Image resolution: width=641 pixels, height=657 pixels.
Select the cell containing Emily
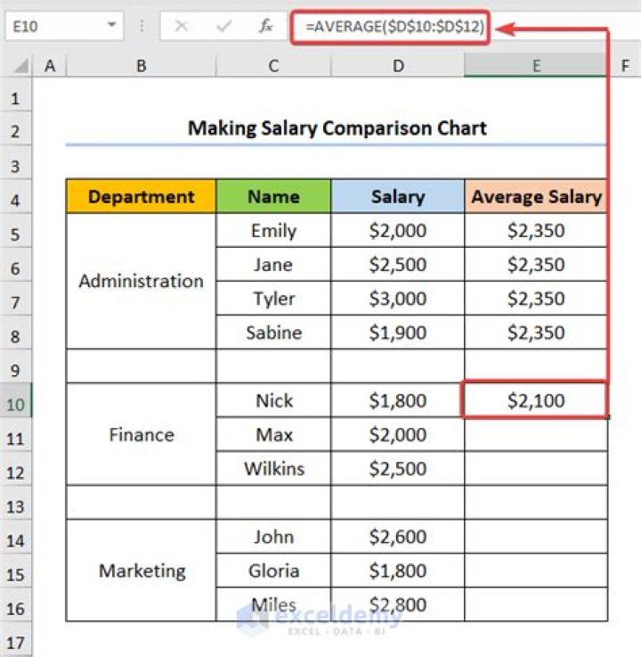273,231
